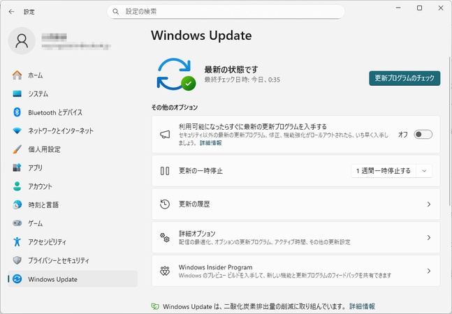Expand the 詳細オプション chevron
Screen dimensions: 452x314
[429, 238]
